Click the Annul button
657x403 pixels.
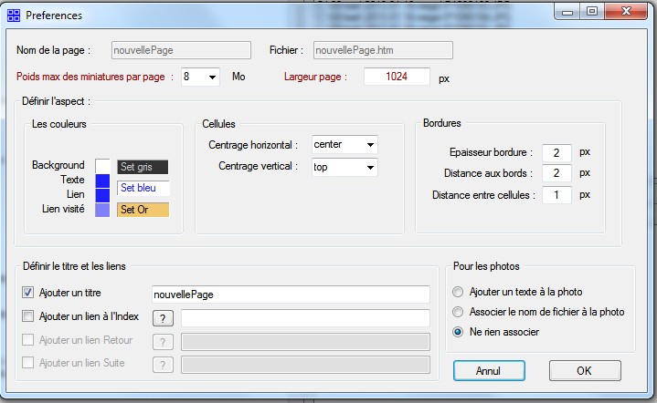(x=489, y=370)
